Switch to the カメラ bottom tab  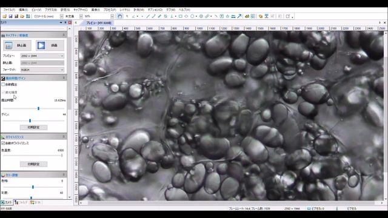pos(7,202)
